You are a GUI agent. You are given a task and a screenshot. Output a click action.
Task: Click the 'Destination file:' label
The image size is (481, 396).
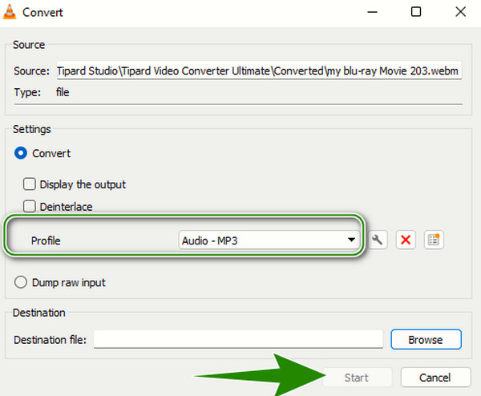click(x=50, y=340)
